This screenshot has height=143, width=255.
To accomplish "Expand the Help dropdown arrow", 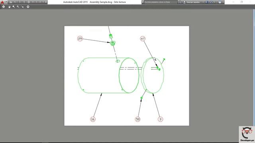I will click(x=223, y=2).
